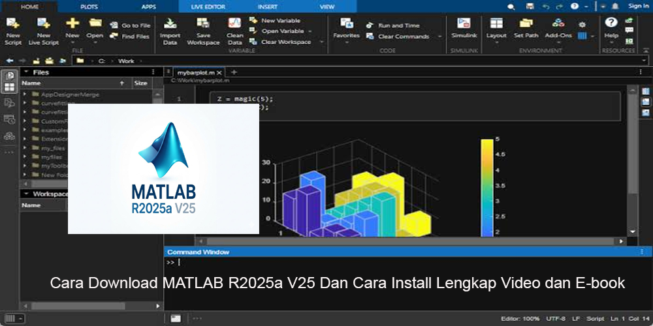
Task: Create a New Script
Action: [13, 31]
